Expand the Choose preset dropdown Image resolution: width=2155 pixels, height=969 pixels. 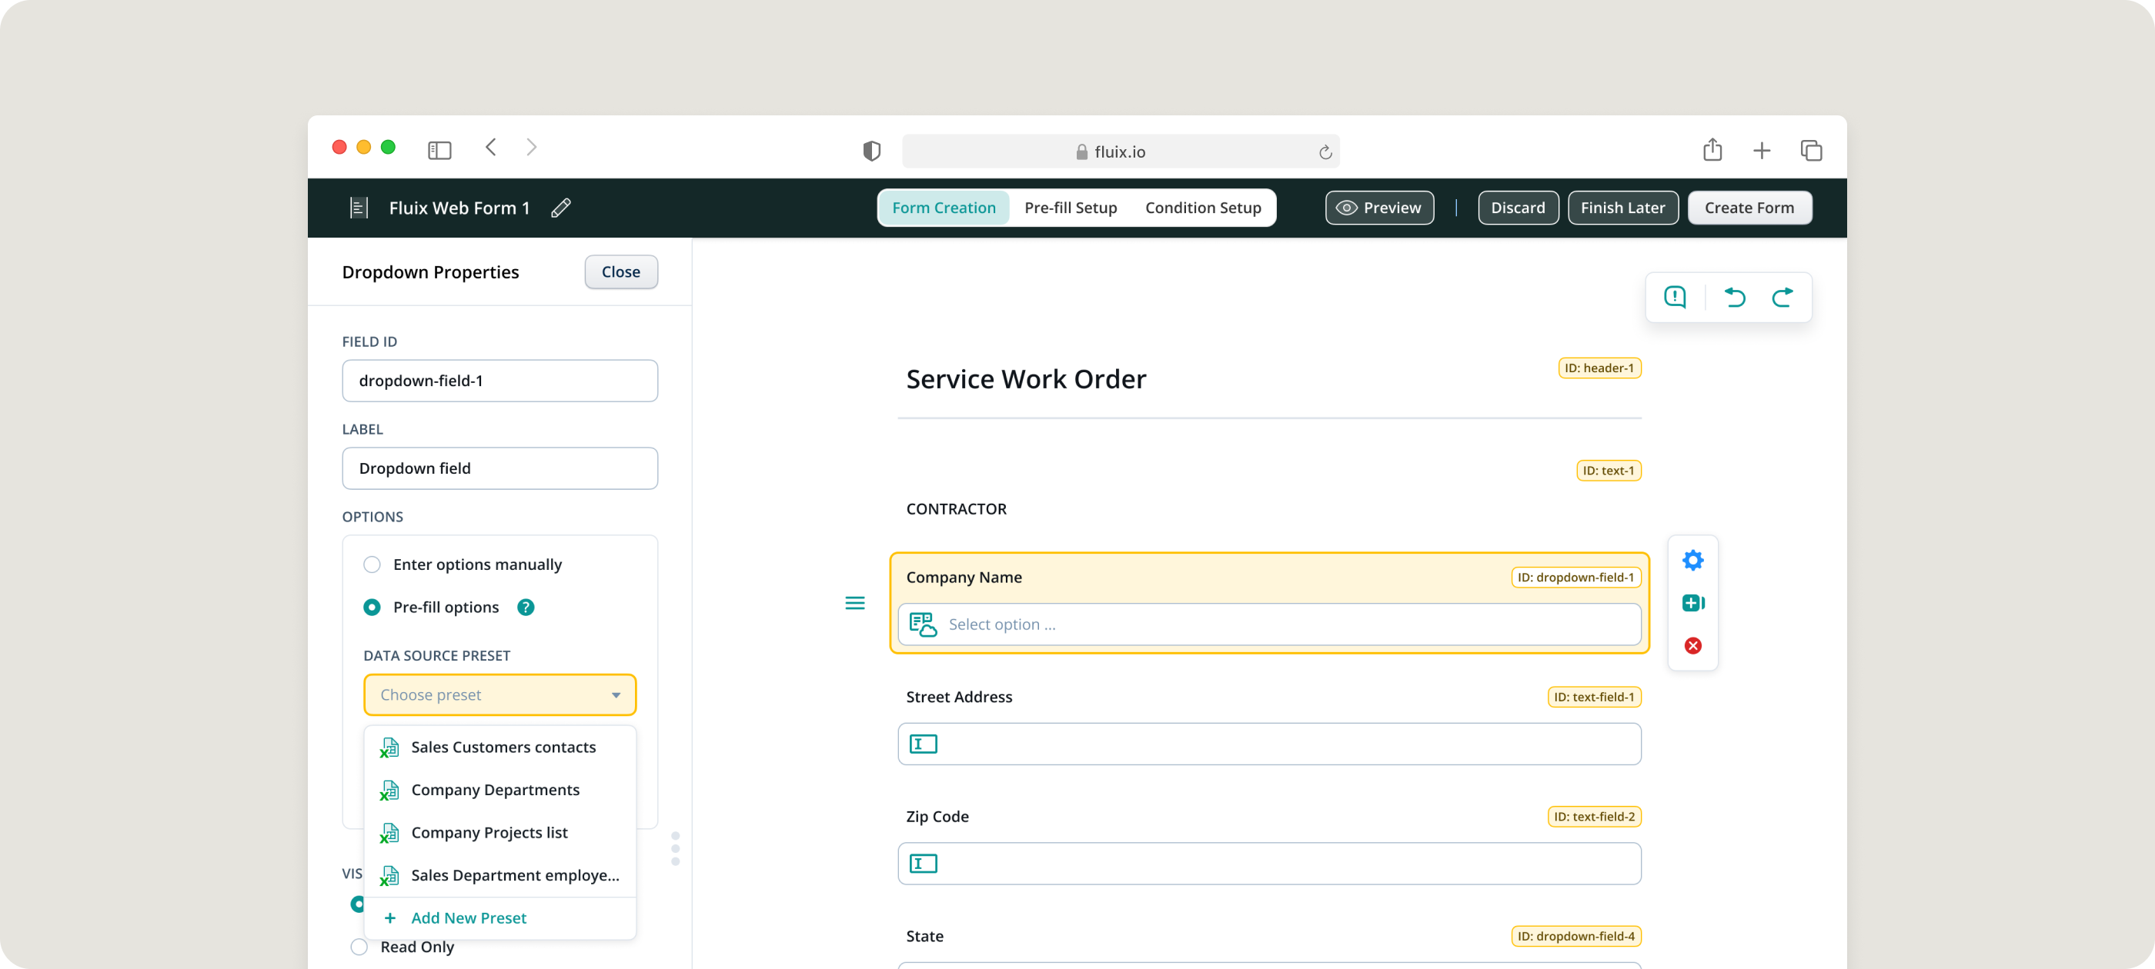499,694
